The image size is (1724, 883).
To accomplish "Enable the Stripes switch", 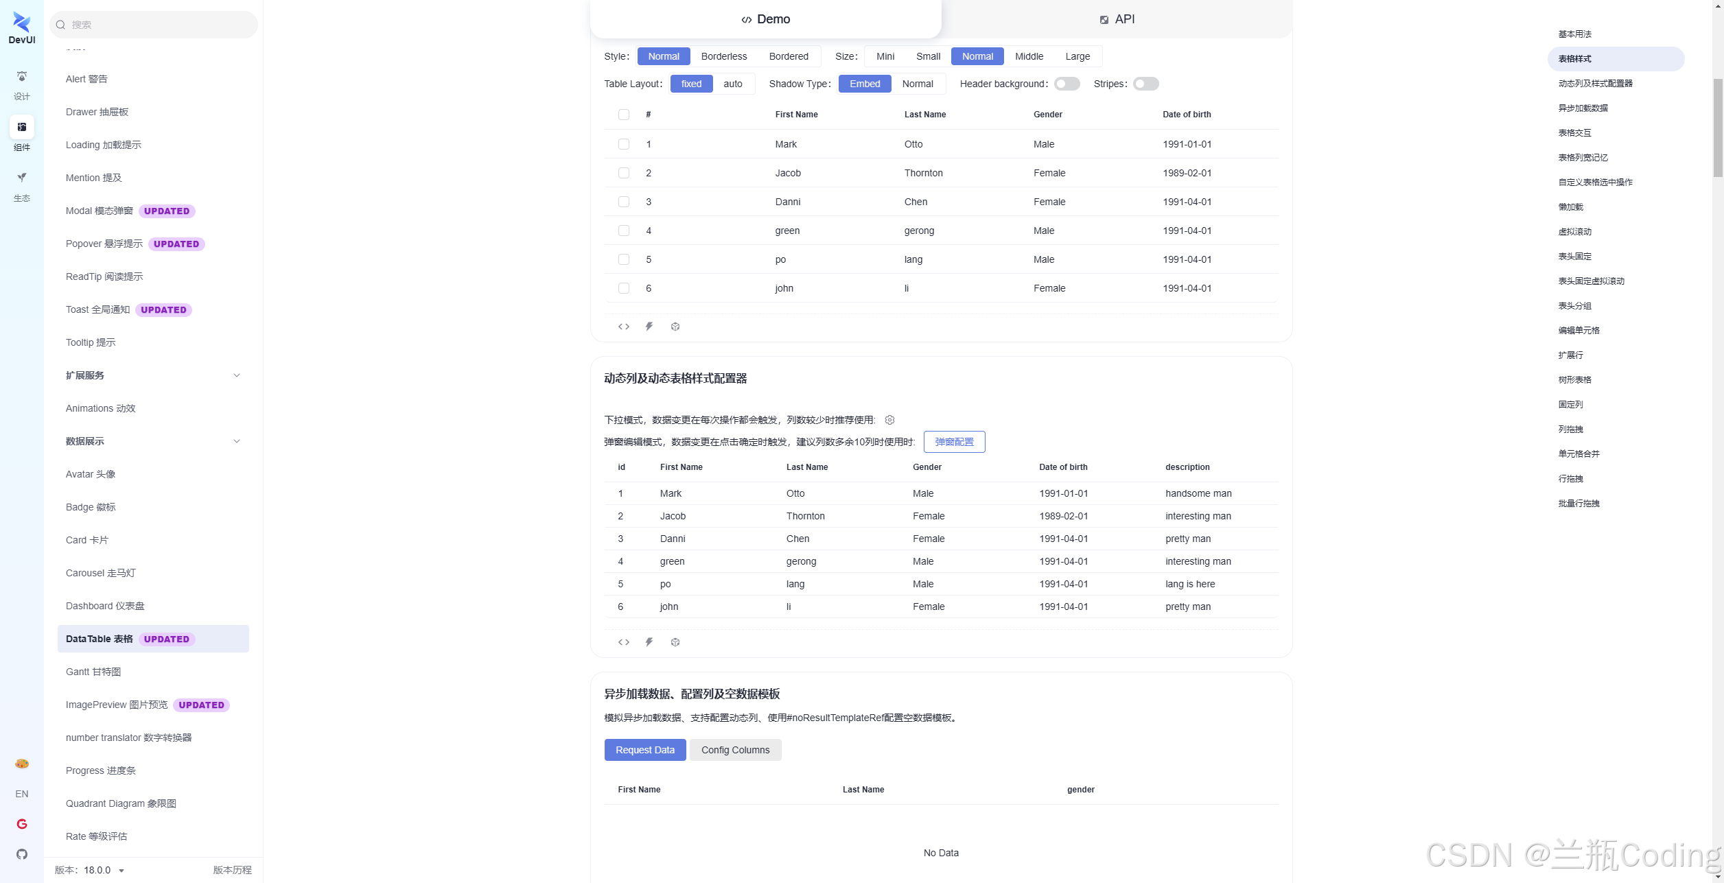I will click(x=1145, y=84).
